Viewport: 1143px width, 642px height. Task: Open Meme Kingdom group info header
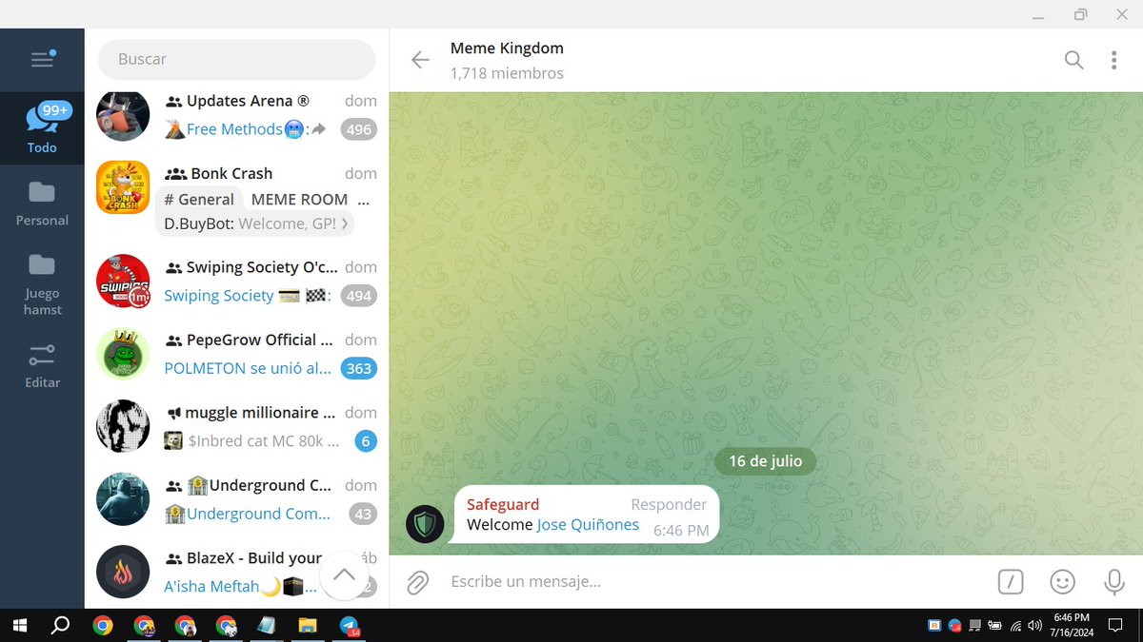pos(507,60)
